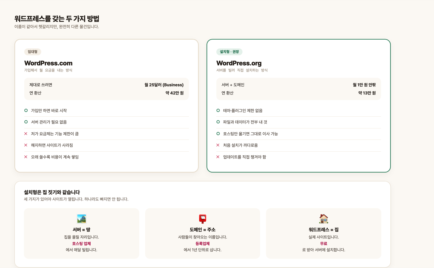Click the text 로 받아 서버에 설치합니다.

pos(324,250)
